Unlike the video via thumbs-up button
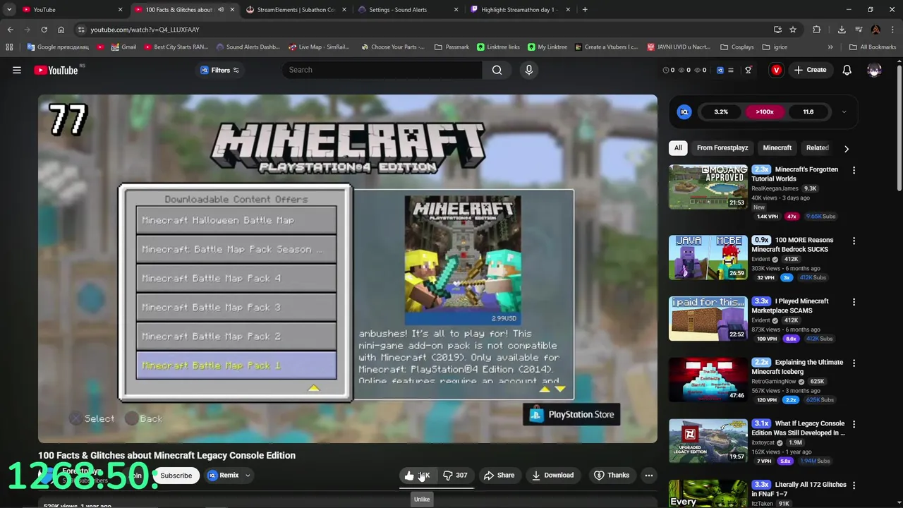The width and height of the screenshot is (903, 508). [418, 475]
